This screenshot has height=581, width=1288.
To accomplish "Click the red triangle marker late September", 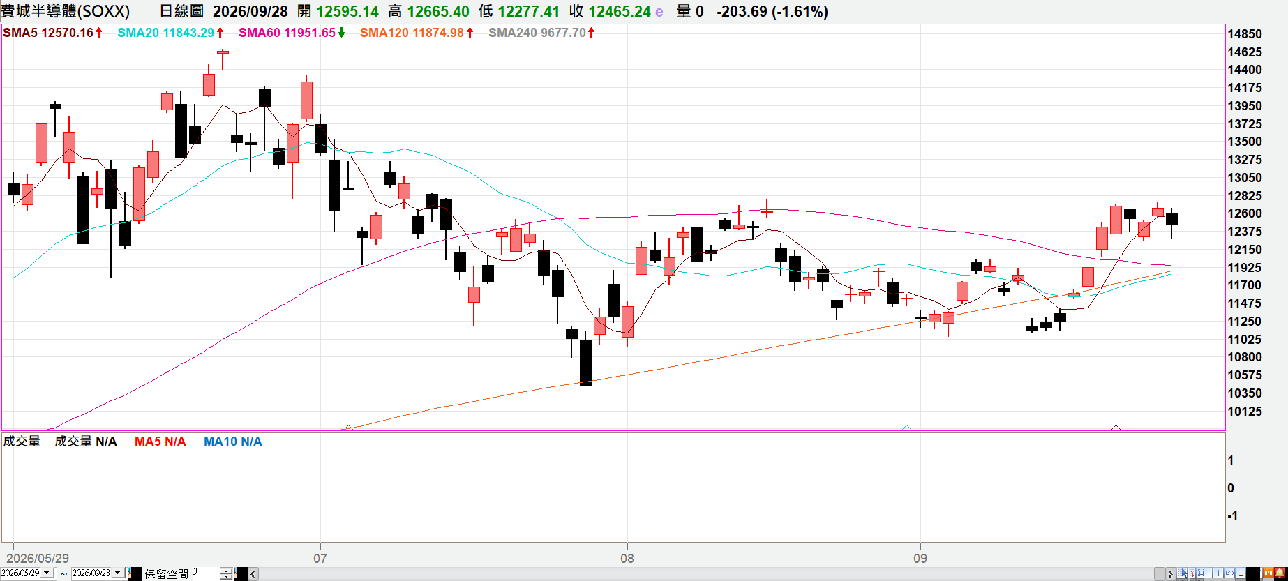I will click(1116, 428).
